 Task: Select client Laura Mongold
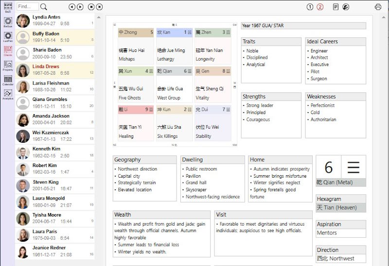pyautogui.click(x=55, y=202)
